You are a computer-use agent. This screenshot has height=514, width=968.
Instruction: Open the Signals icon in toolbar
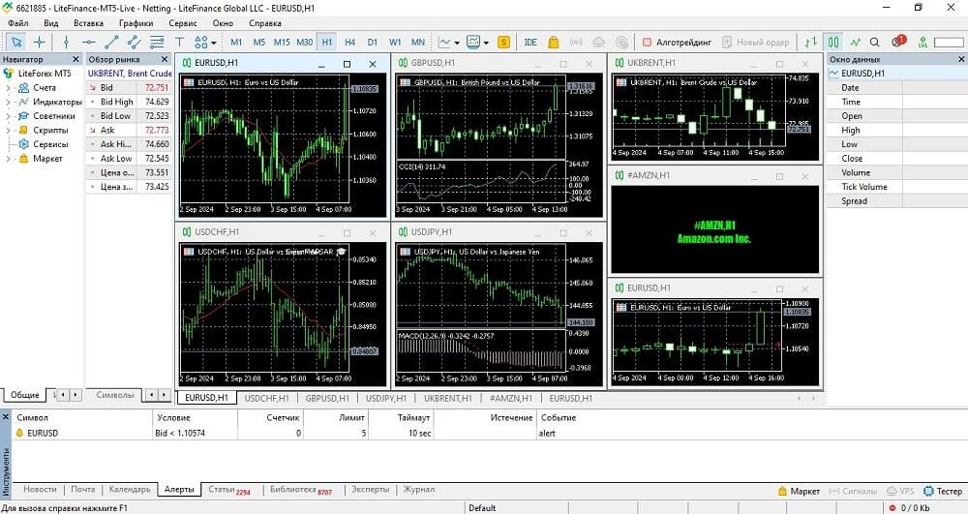pos(576,42)
